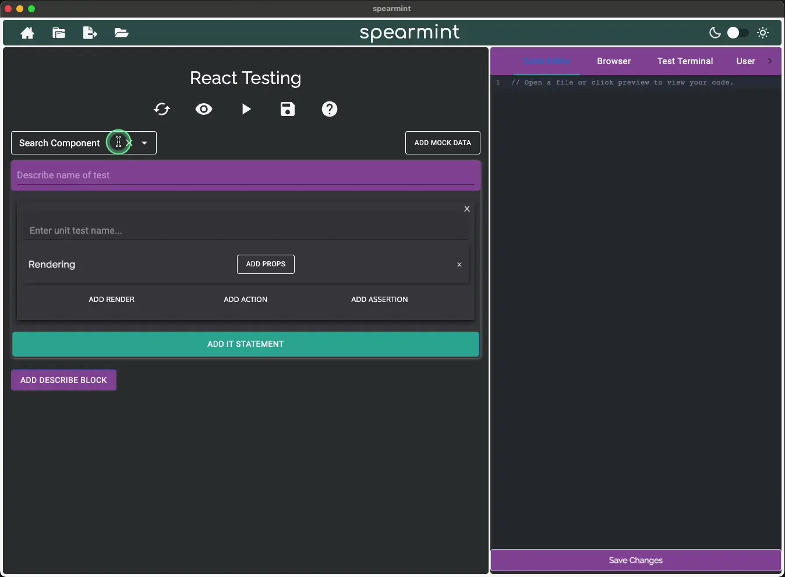
Task: Switch to the Code Editor tab
Action: (547, 61)
